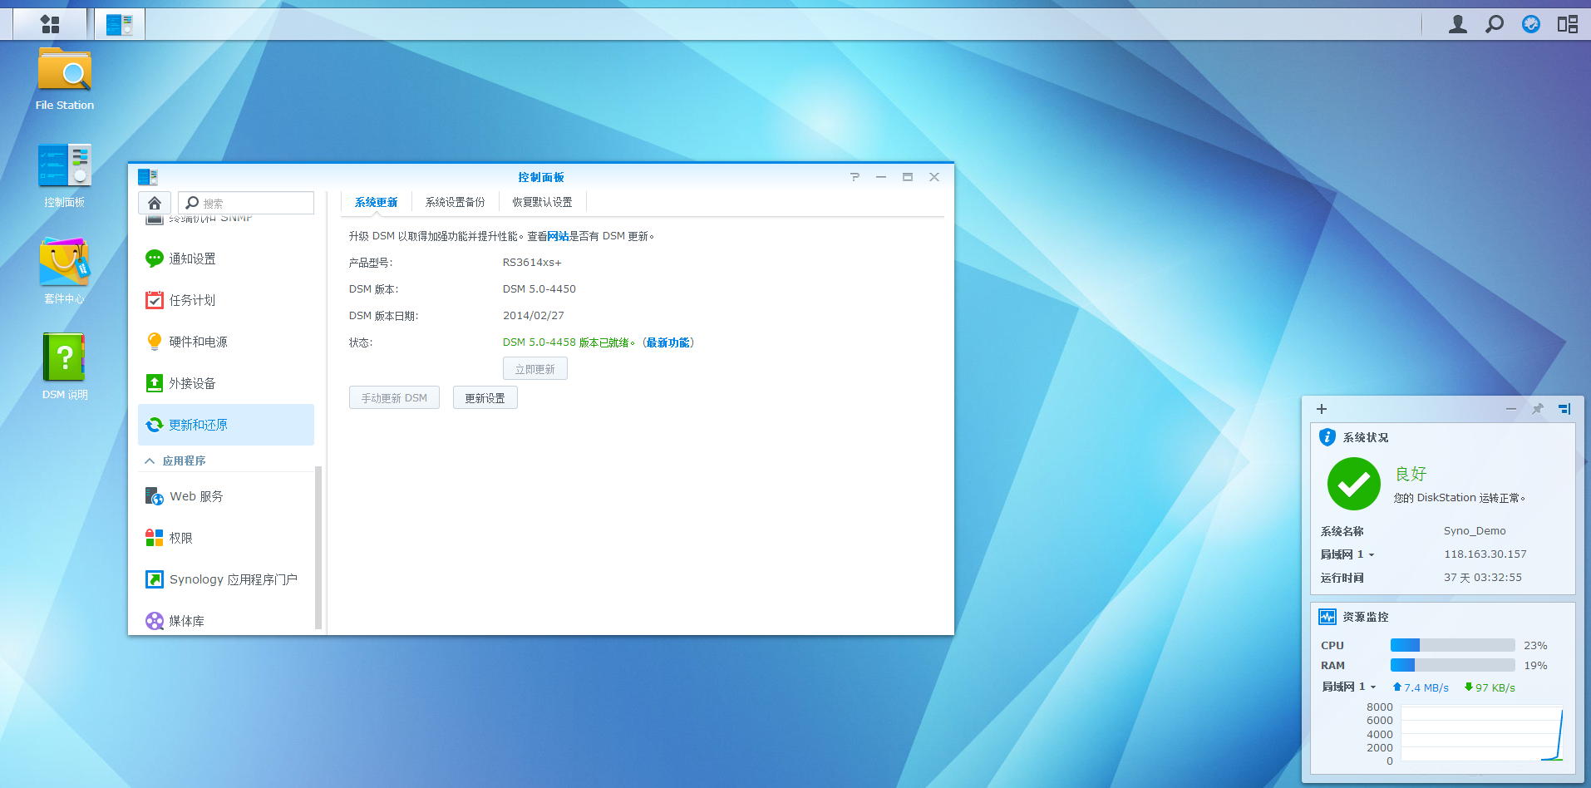This screenshot has height=788, width=1591.
Task: Open the taskbar search icon
Action: coord(1494,24)
